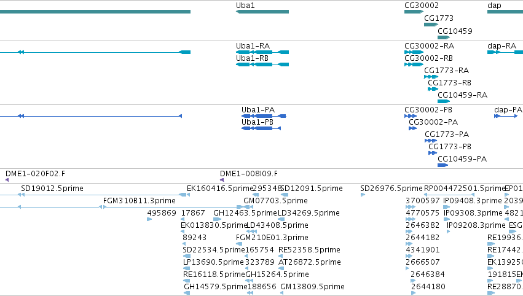Open the GM07703.5prime EST label
This screenshot has width=523, height=296.
(275, 201)
